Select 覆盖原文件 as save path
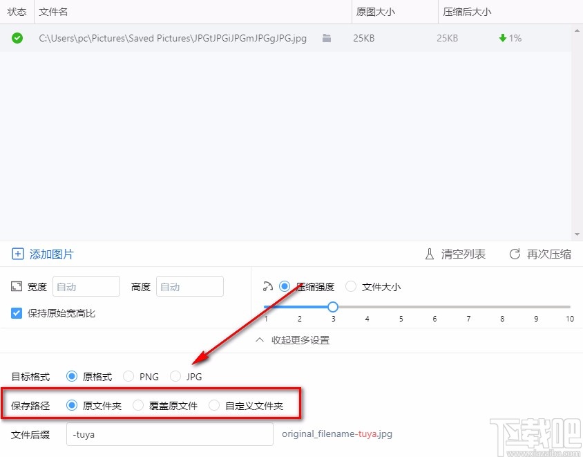Viewport: 583px width, 457px height. (x=137, y=406)
